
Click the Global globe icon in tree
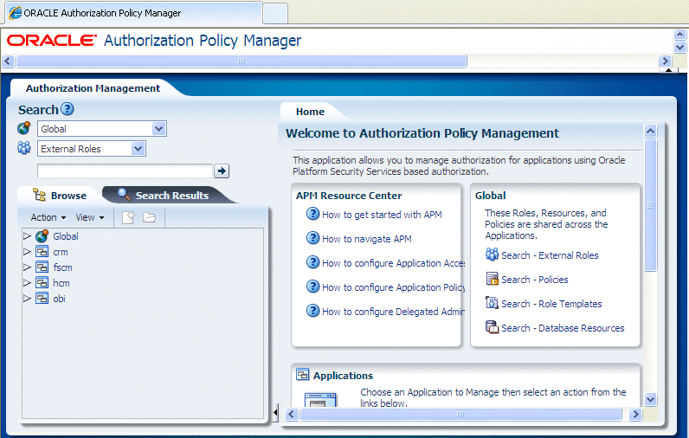(42, 236)
